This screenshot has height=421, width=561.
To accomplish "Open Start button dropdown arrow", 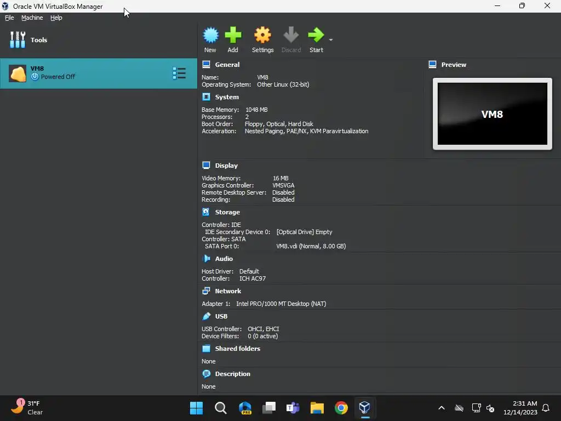I will coord(331,39).
